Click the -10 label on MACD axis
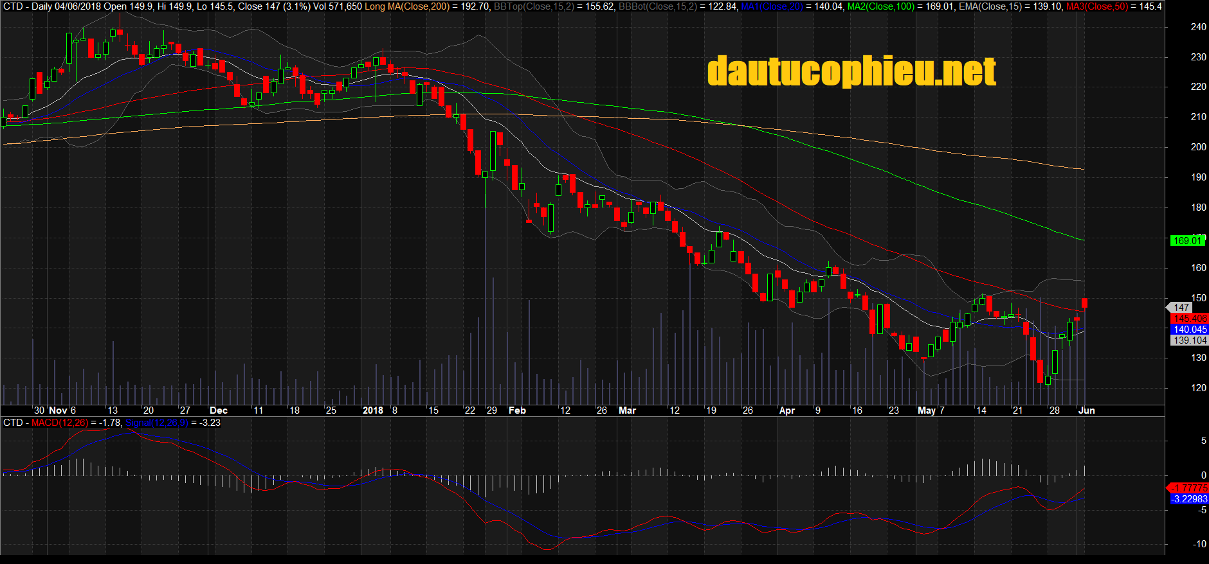This screenshot has height=564, width=1209. coord(1200,544)
